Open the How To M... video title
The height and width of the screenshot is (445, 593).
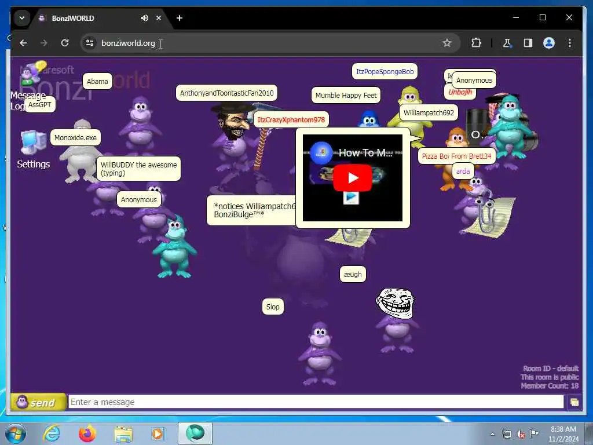pyautogui.click(x=365, y=153)
